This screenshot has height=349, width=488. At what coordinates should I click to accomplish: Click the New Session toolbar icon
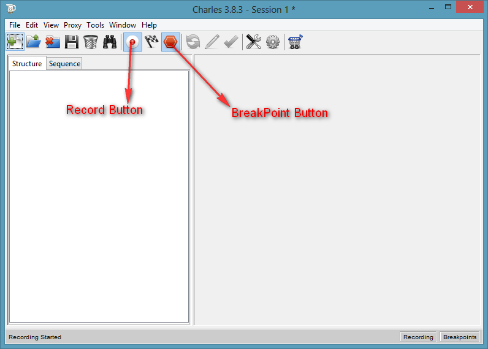15,42
